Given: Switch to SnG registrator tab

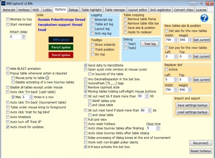Looking at the screenshot, I should pos(161,10).
